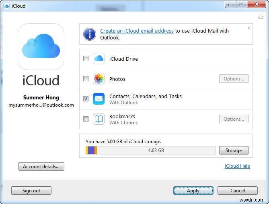
Task: Click the iCloud Drive label
Action: coord(123,59)
